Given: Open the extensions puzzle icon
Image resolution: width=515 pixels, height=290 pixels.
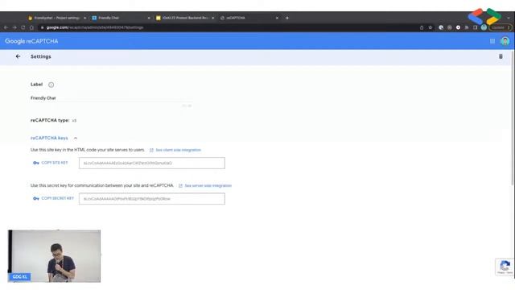Looking at the screenshot, I should pos(467,27).
